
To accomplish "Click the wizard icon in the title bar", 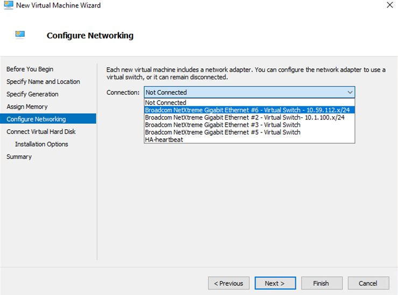I will tap(7, 5).
